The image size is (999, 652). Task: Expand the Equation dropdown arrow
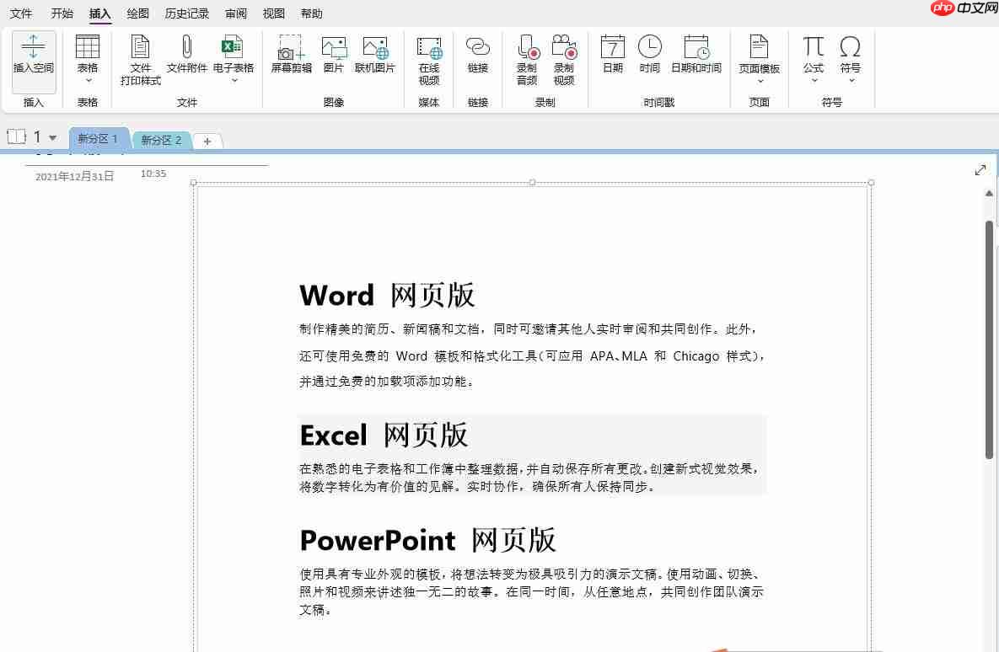pyautogui.click(x=814, y=81)
